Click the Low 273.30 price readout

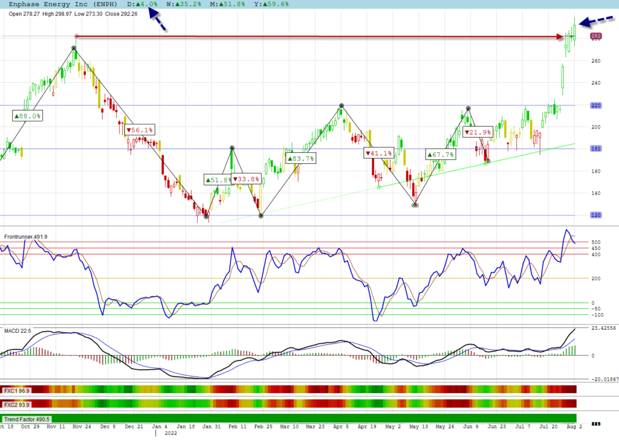pos(88,14)
